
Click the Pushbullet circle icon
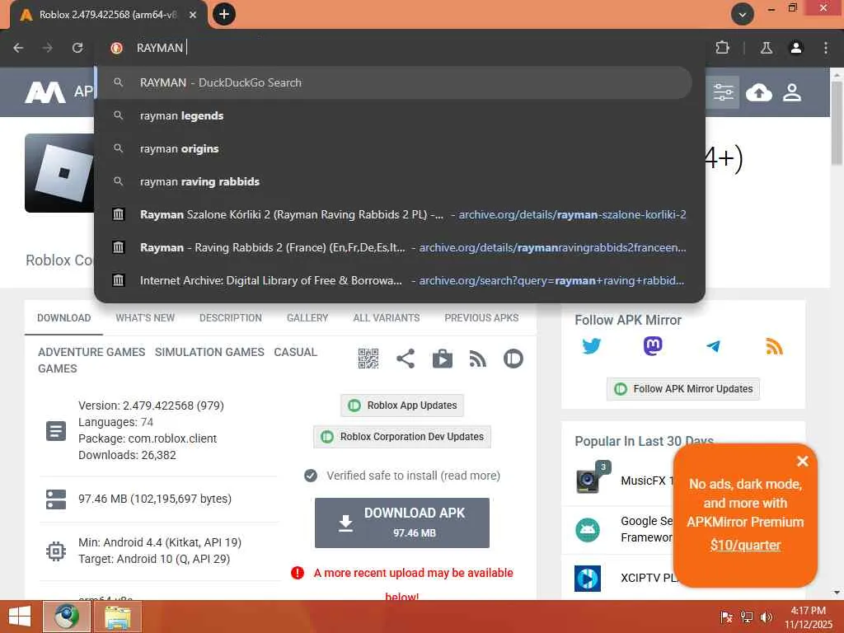pos(513,359)
